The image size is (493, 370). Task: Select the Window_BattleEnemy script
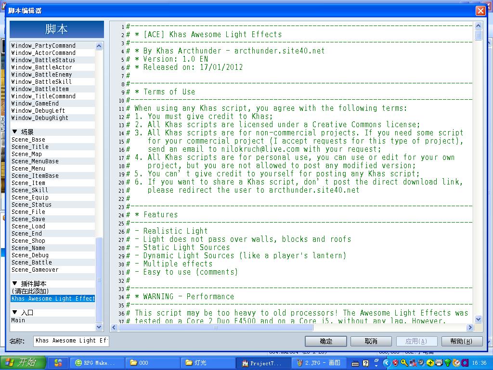[52, 75]
